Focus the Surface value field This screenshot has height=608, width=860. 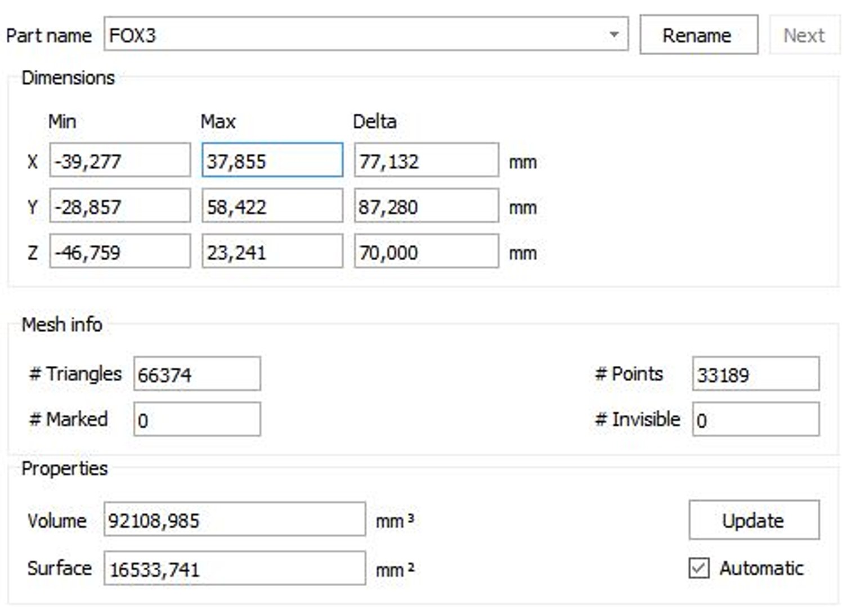pos(234,569)
